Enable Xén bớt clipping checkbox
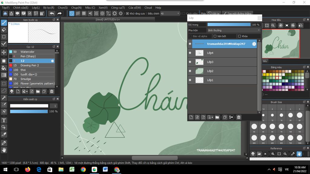 pos(215,36)
